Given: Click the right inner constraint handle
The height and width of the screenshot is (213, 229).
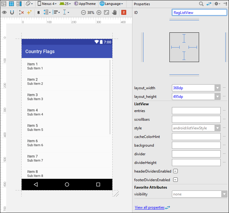Looking at the screenshot, I should coord(193,47).
